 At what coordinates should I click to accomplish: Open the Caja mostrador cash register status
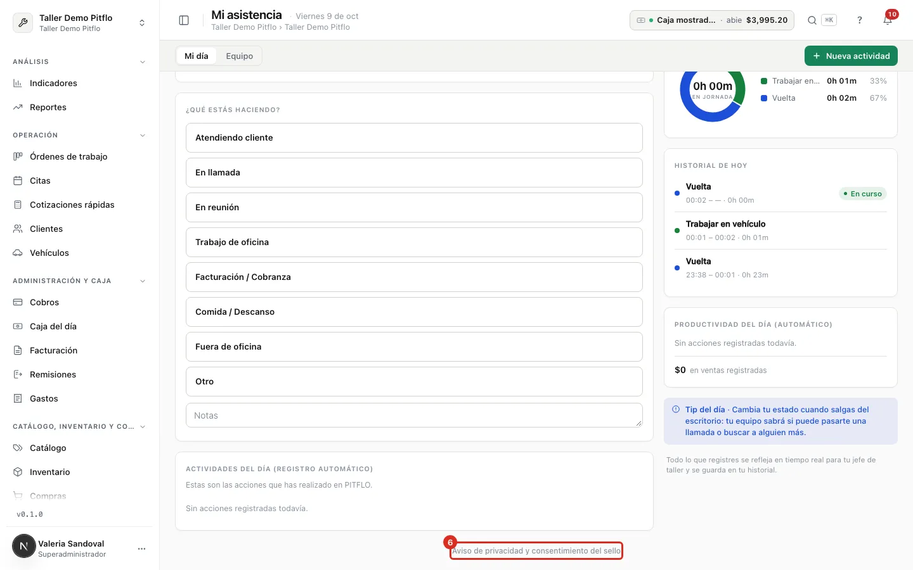712,20
